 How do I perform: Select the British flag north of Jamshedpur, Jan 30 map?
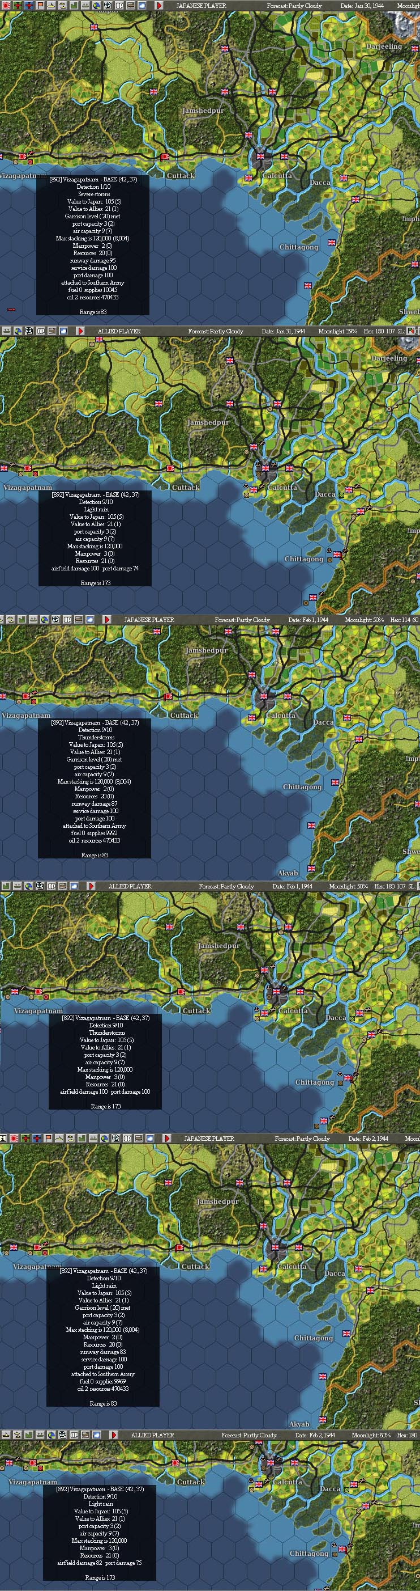click(x=225, y=92)
